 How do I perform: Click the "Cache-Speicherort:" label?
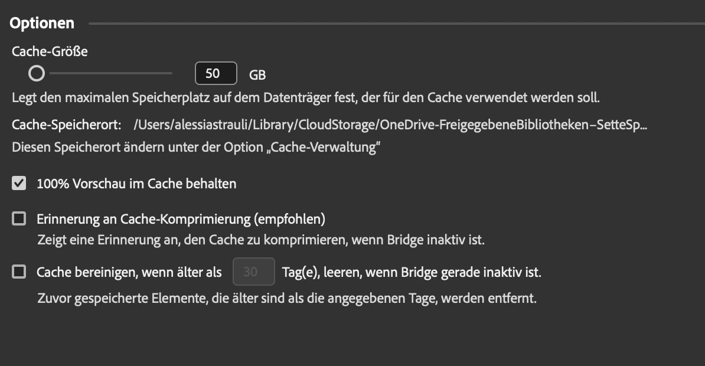[x=67, y=125]
